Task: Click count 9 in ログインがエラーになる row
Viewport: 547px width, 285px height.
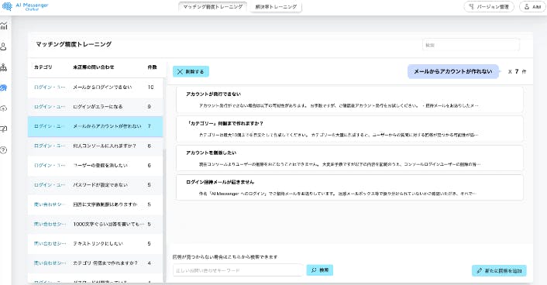Action: click(149, 107)
